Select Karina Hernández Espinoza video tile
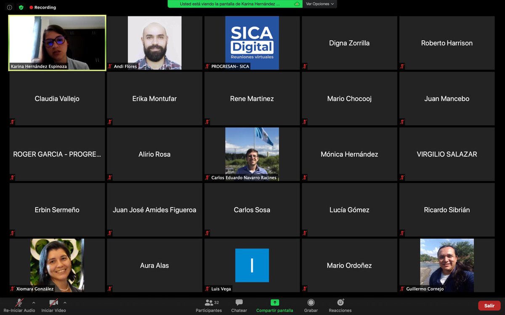The width and height of the screenshot is (505, 315). [57, 43]
